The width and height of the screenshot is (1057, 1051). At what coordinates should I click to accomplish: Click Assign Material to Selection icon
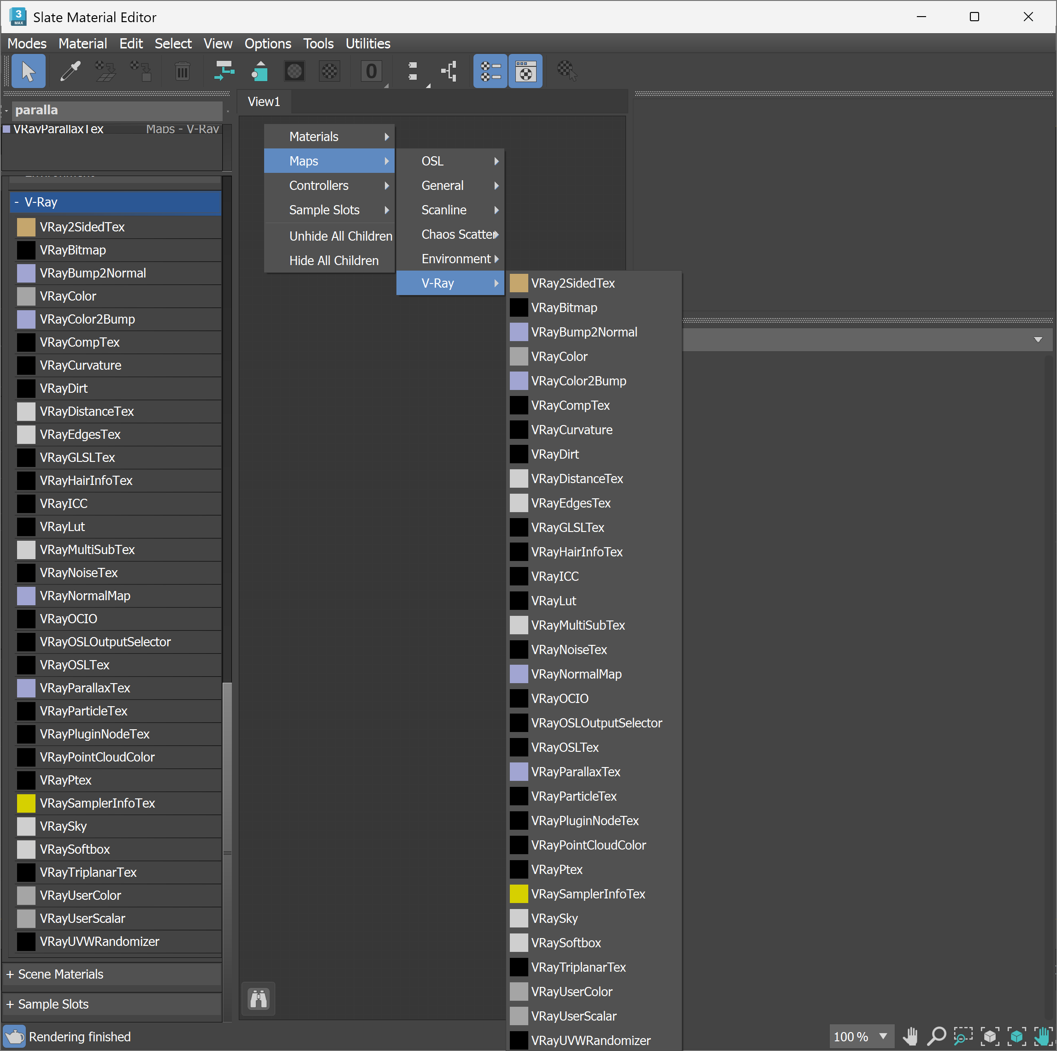pos(141,71)
